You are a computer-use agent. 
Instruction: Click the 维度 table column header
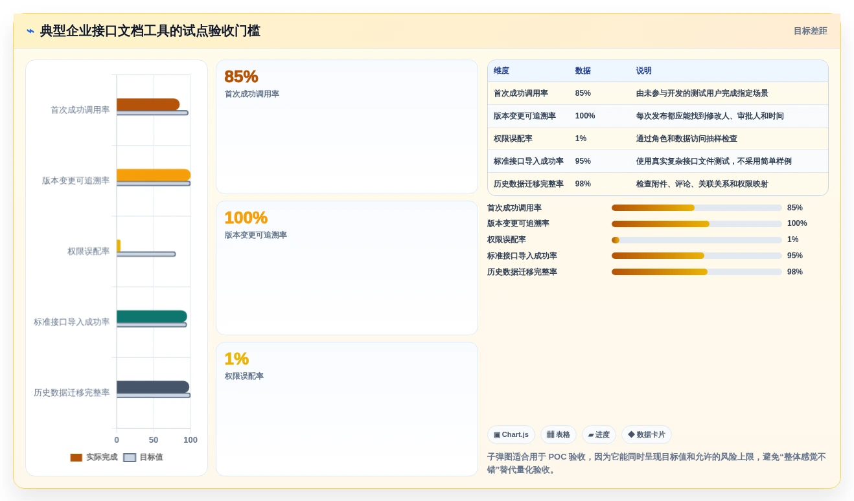[502, 71]
